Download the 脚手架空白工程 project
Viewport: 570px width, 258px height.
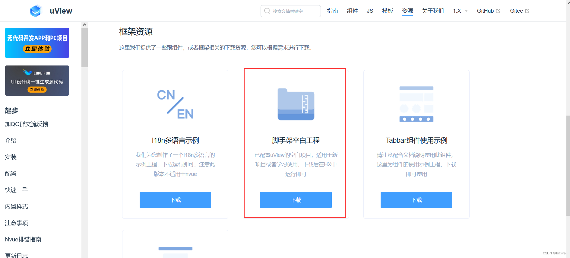(296, 200)
